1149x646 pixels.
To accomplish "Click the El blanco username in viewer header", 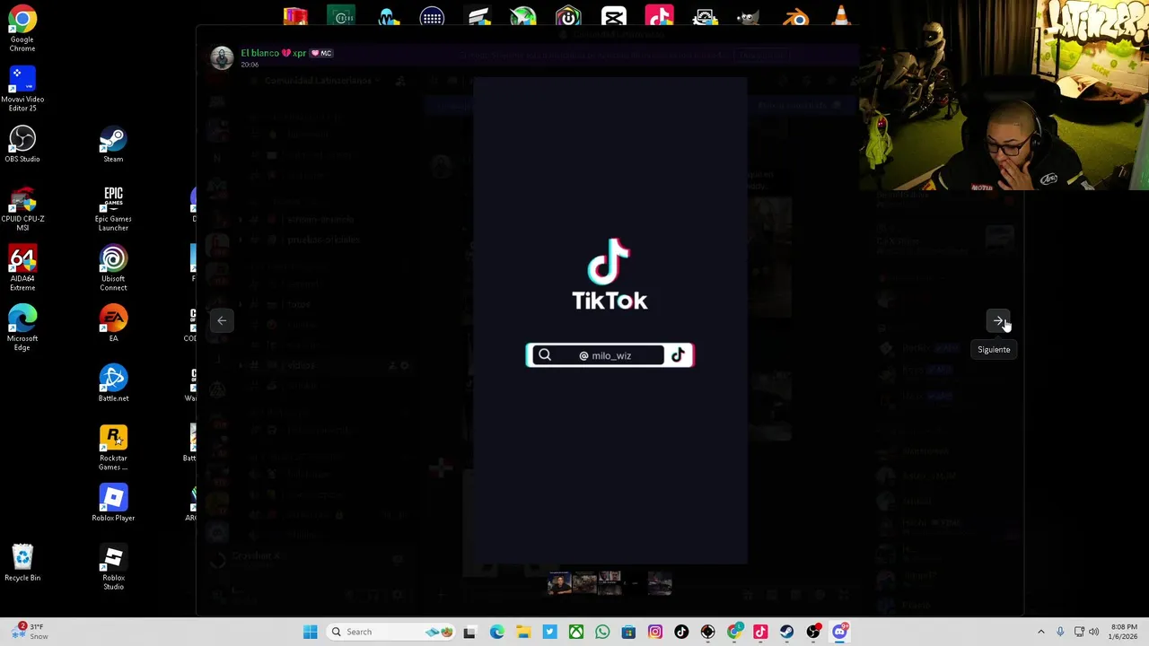I will [273, 53].
